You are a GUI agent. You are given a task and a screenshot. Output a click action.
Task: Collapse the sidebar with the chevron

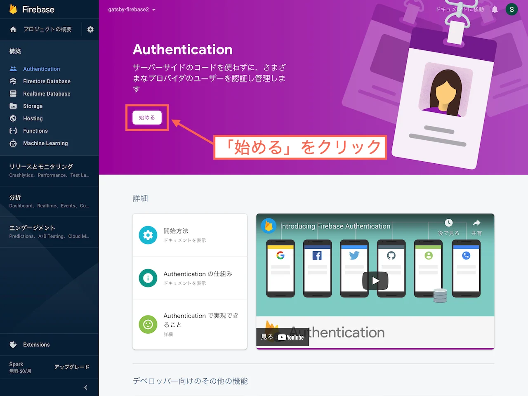tap(86, 387)
